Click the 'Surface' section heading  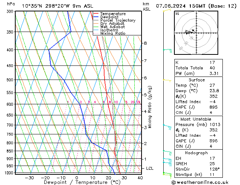[197, 80]
